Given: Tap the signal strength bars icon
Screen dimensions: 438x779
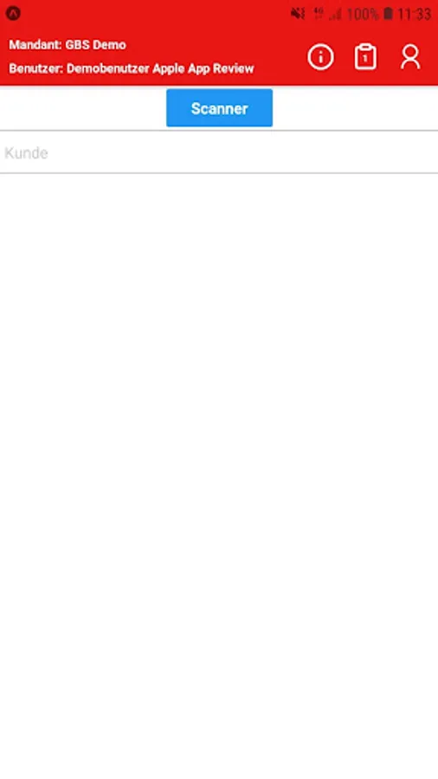Looking at the screenshot, I should tap(335, 14).
